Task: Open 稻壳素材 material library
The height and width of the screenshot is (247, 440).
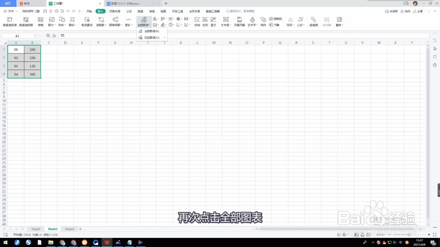Action: [x=87, y=22]
